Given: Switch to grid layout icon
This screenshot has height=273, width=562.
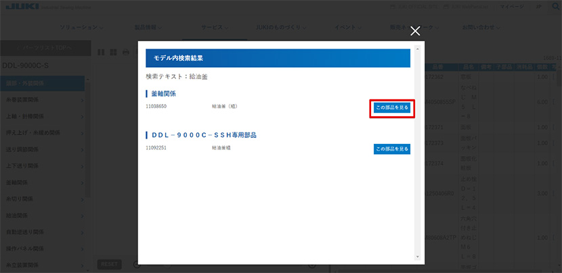Looking at the screenshot, I should (x=113, y=52).
